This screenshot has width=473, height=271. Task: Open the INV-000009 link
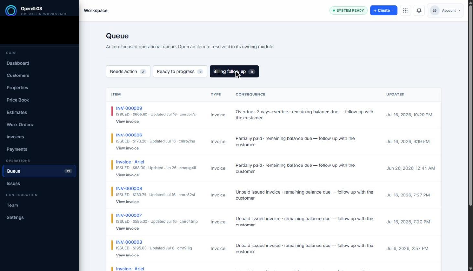pyautogui.click(x=129, y=108)
